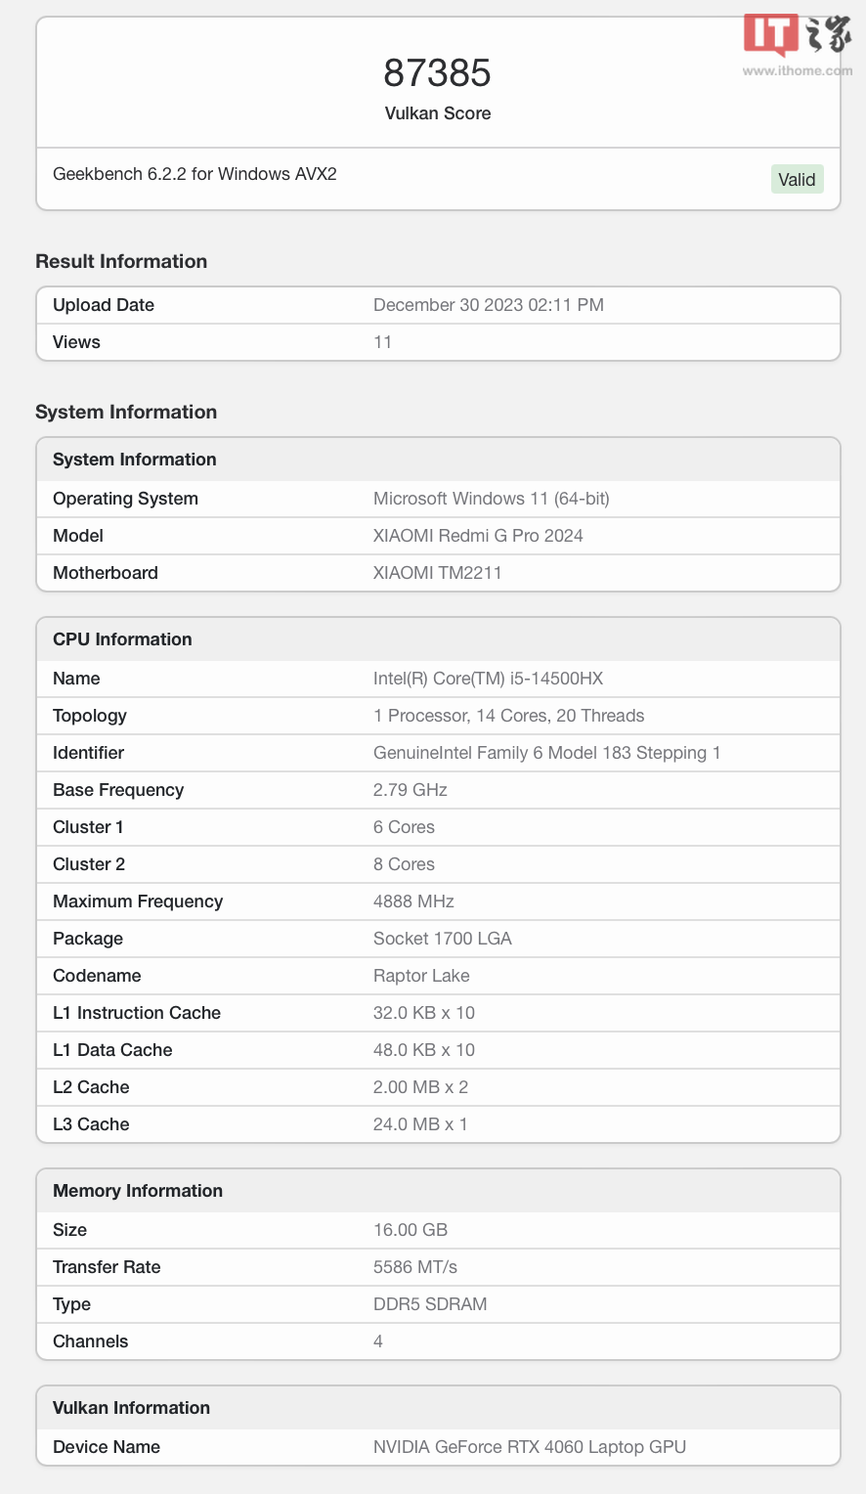866x1494 pixels.
Task: Click the Result Information heading
Action: (121, 261)
